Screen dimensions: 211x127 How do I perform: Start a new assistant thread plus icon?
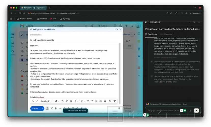point(190,22)
